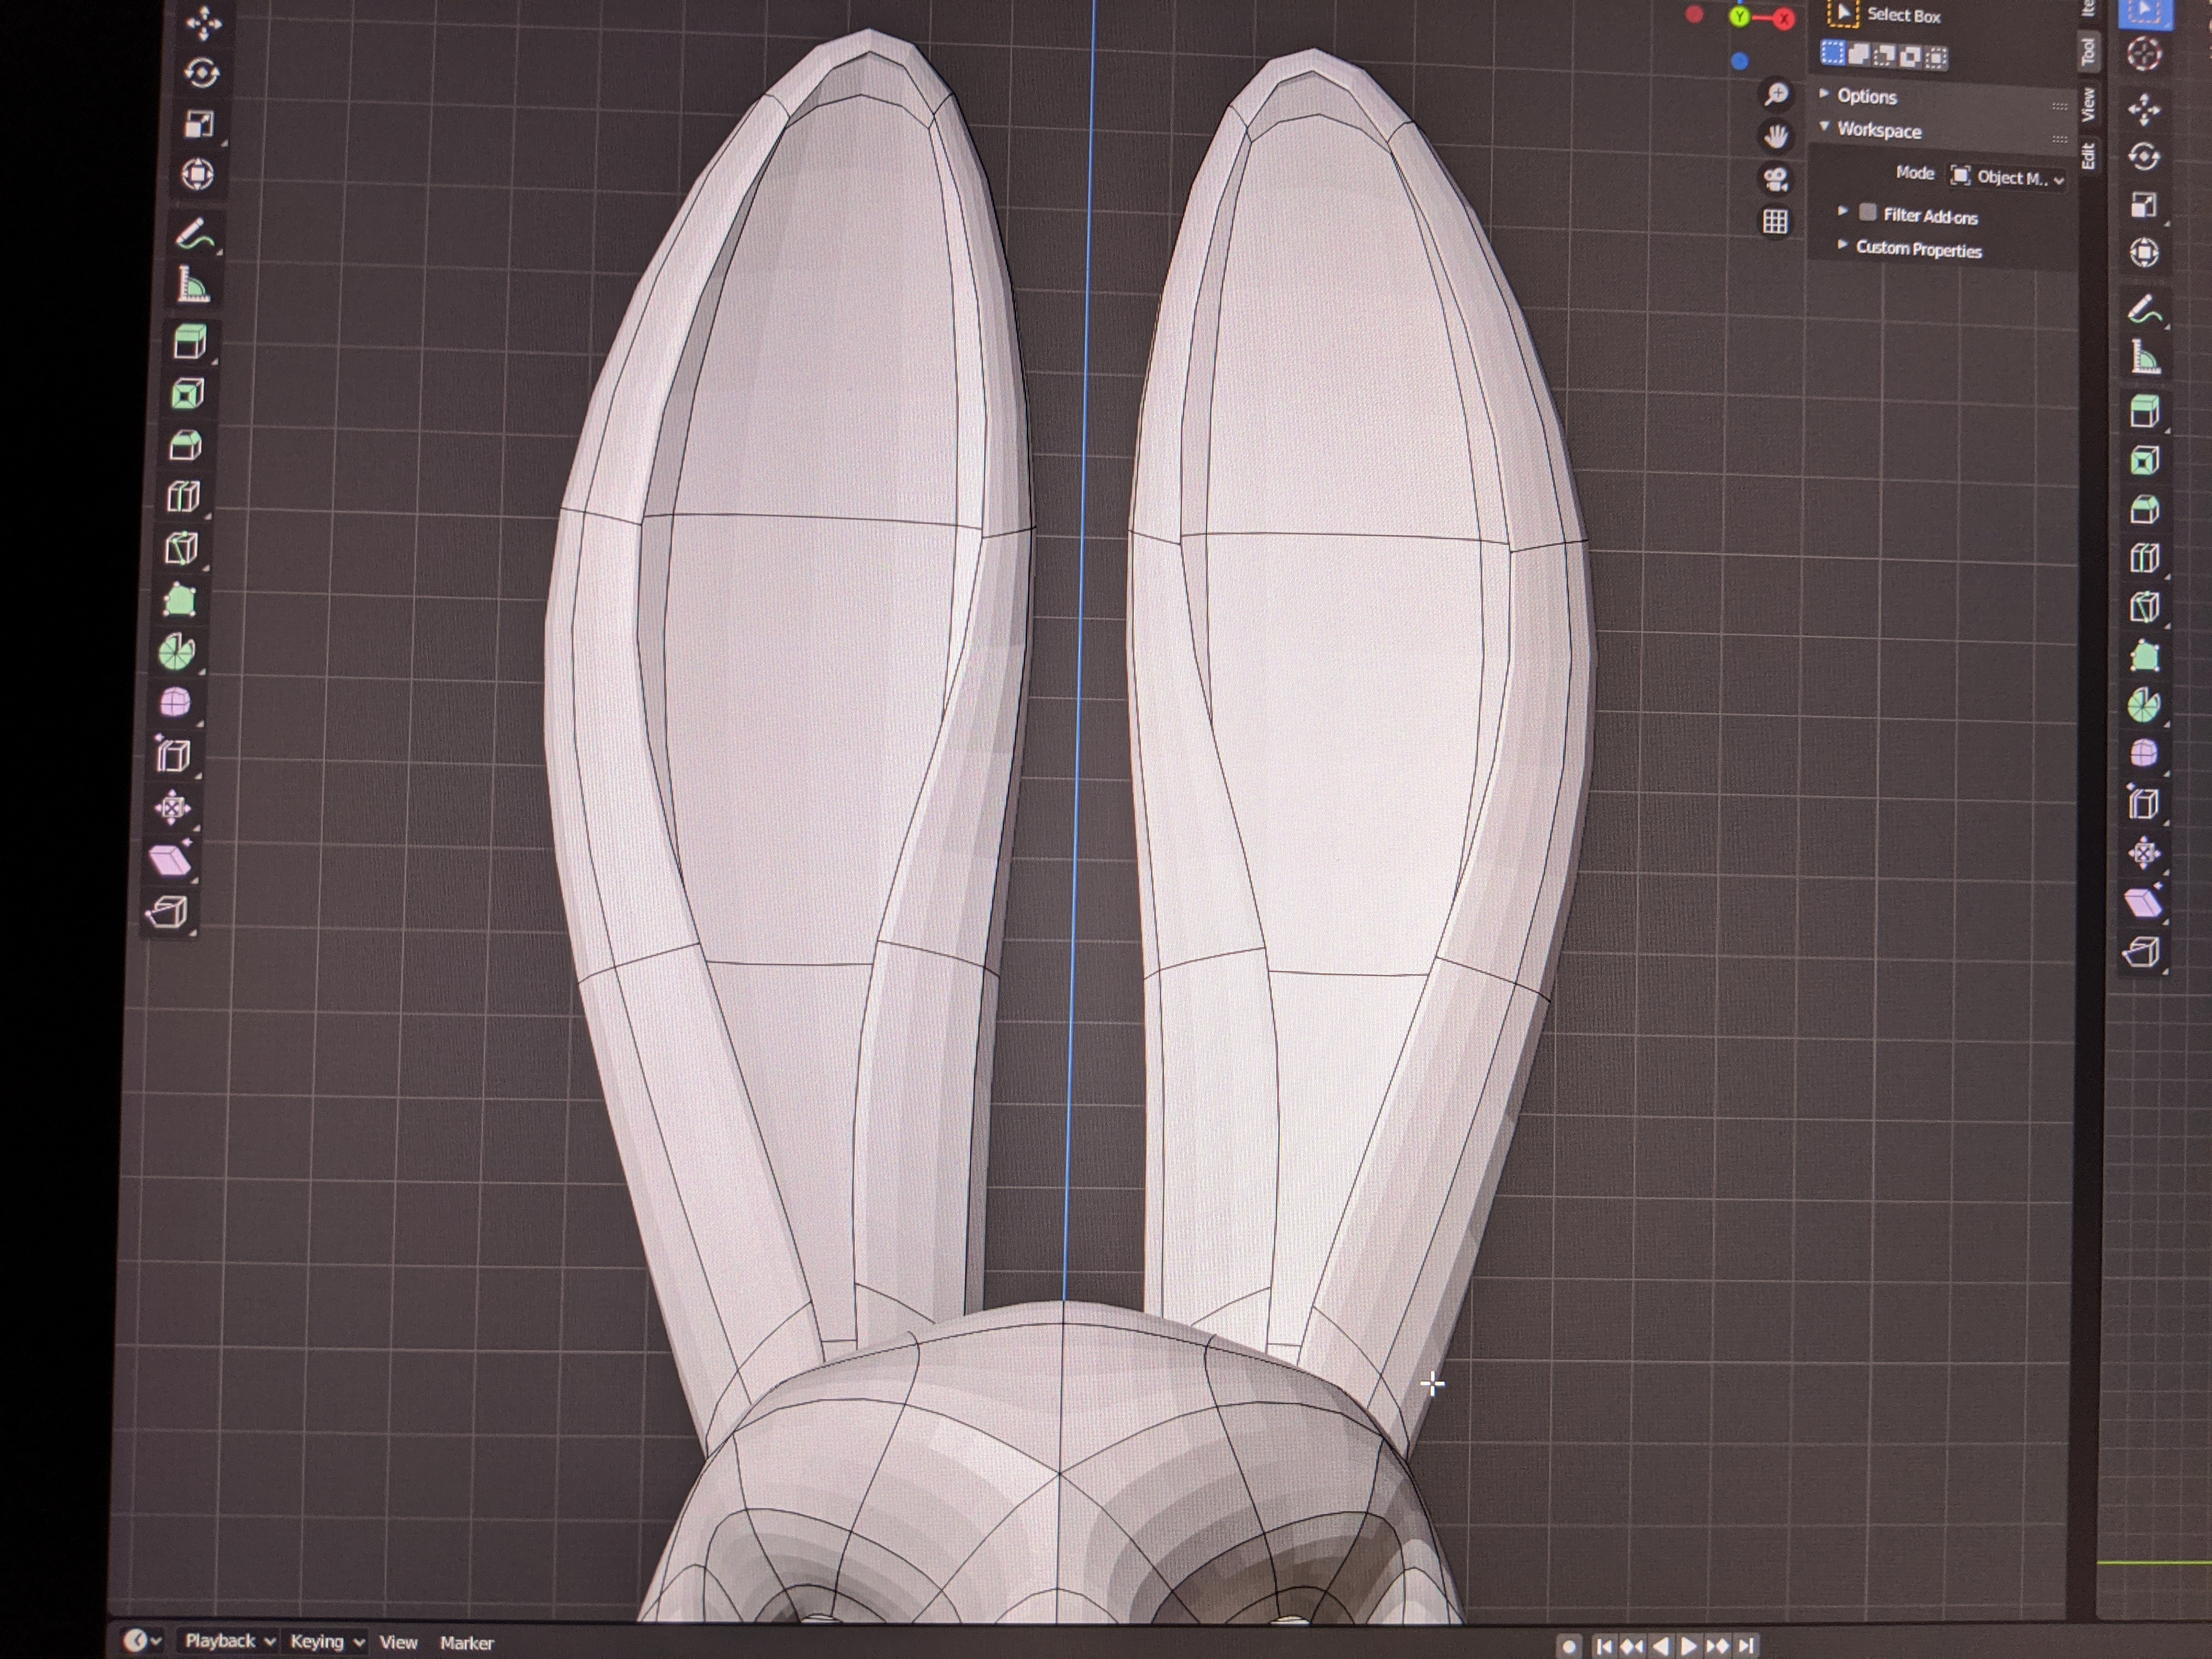Toggle camera view with camera icon
2212x1659 pixels.
coord(1776,179)
